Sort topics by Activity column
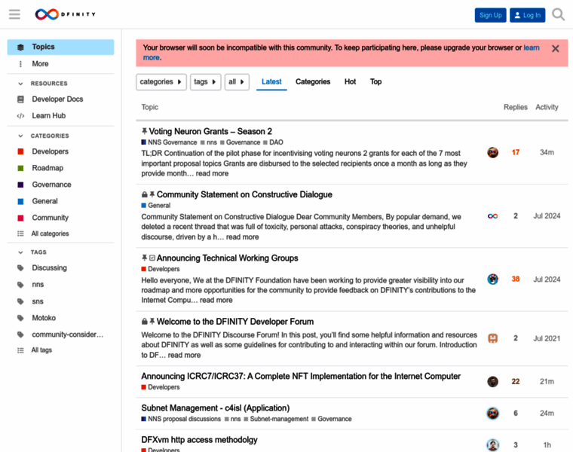This screenshot has height=452, width=573. click(547, 107)
